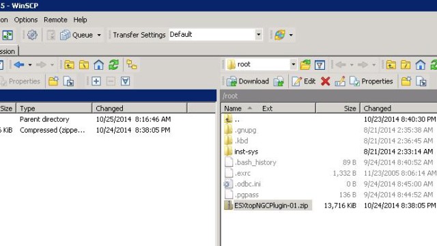Open the Options menu
Image resolution: width=437 pixels, height=246 pixels.
[x=26, y=20]
